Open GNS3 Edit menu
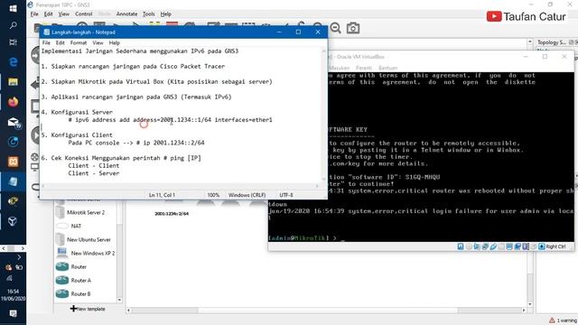The width and height of the screenshot is (578, 325). [48, 14]
